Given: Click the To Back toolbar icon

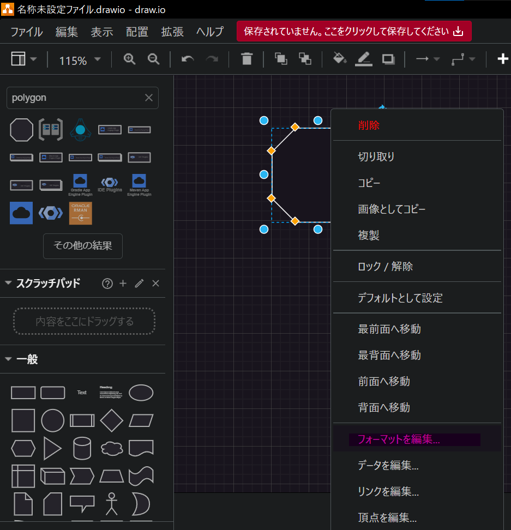Looking at the screenshot, I should pos(305,59).
